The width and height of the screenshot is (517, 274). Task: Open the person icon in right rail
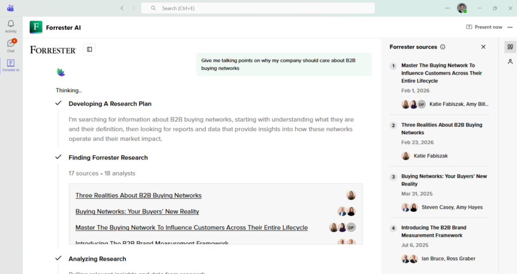tap(510, 62)
